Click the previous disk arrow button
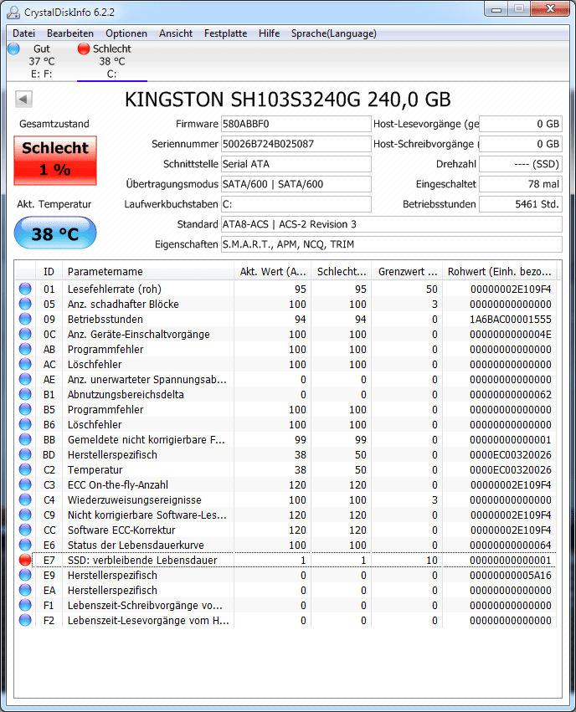This screenshot has width=576, height=712. 23,99
